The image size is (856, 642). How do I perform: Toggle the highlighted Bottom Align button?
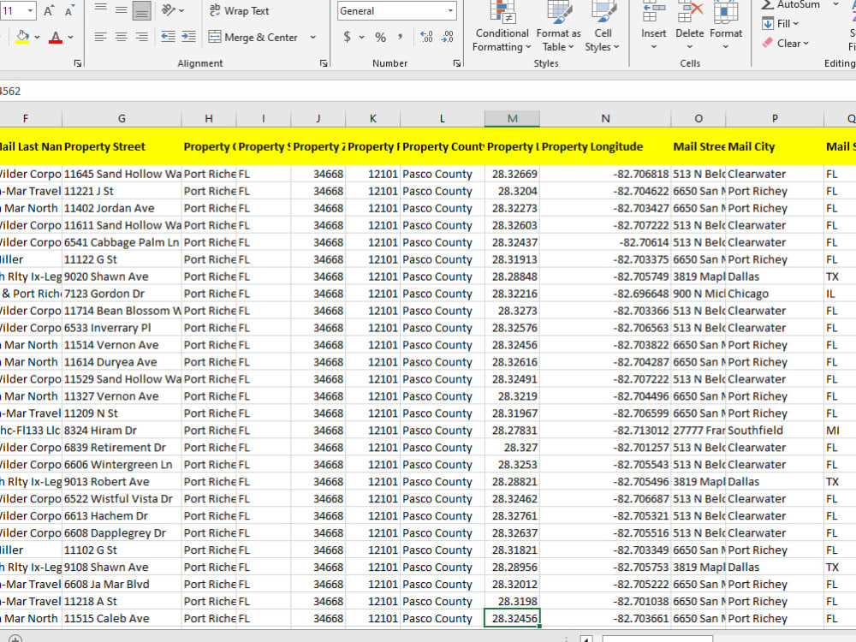coord(141,9)
